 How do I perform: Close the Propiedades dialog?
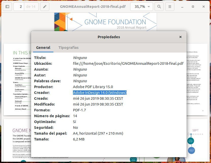coord(180,37)
